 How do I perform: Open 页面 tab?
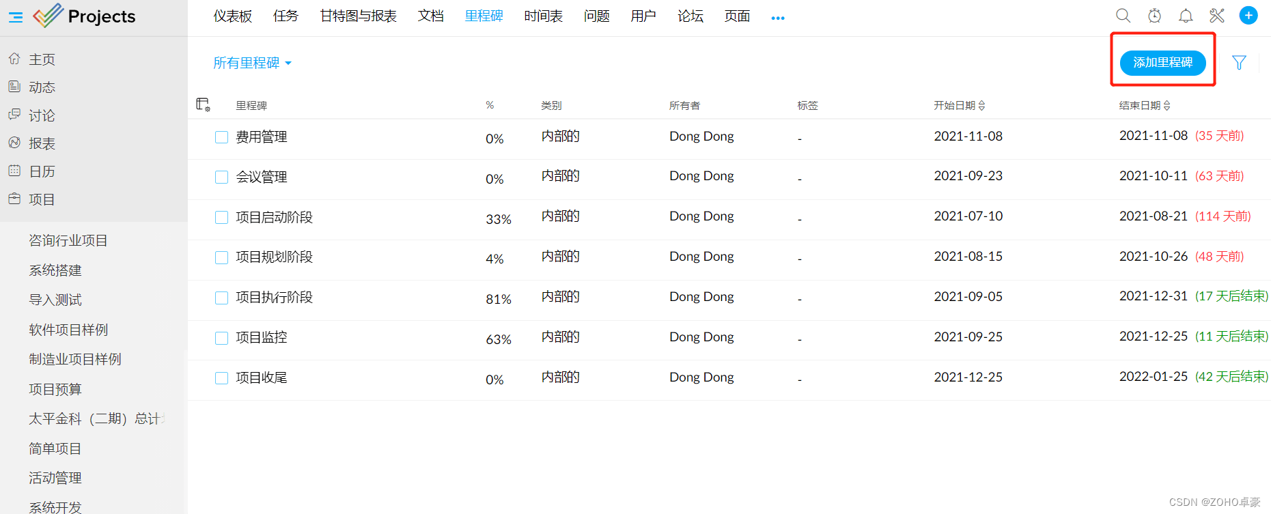pyautogui.click(x=738, y=16)
